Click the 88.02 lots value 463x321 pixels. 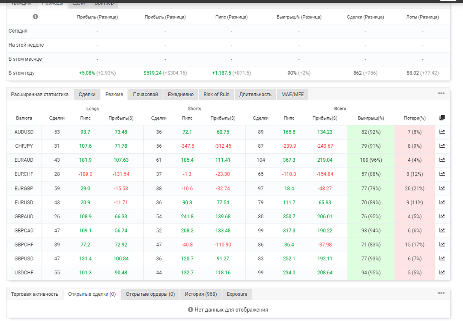[412, 73]
